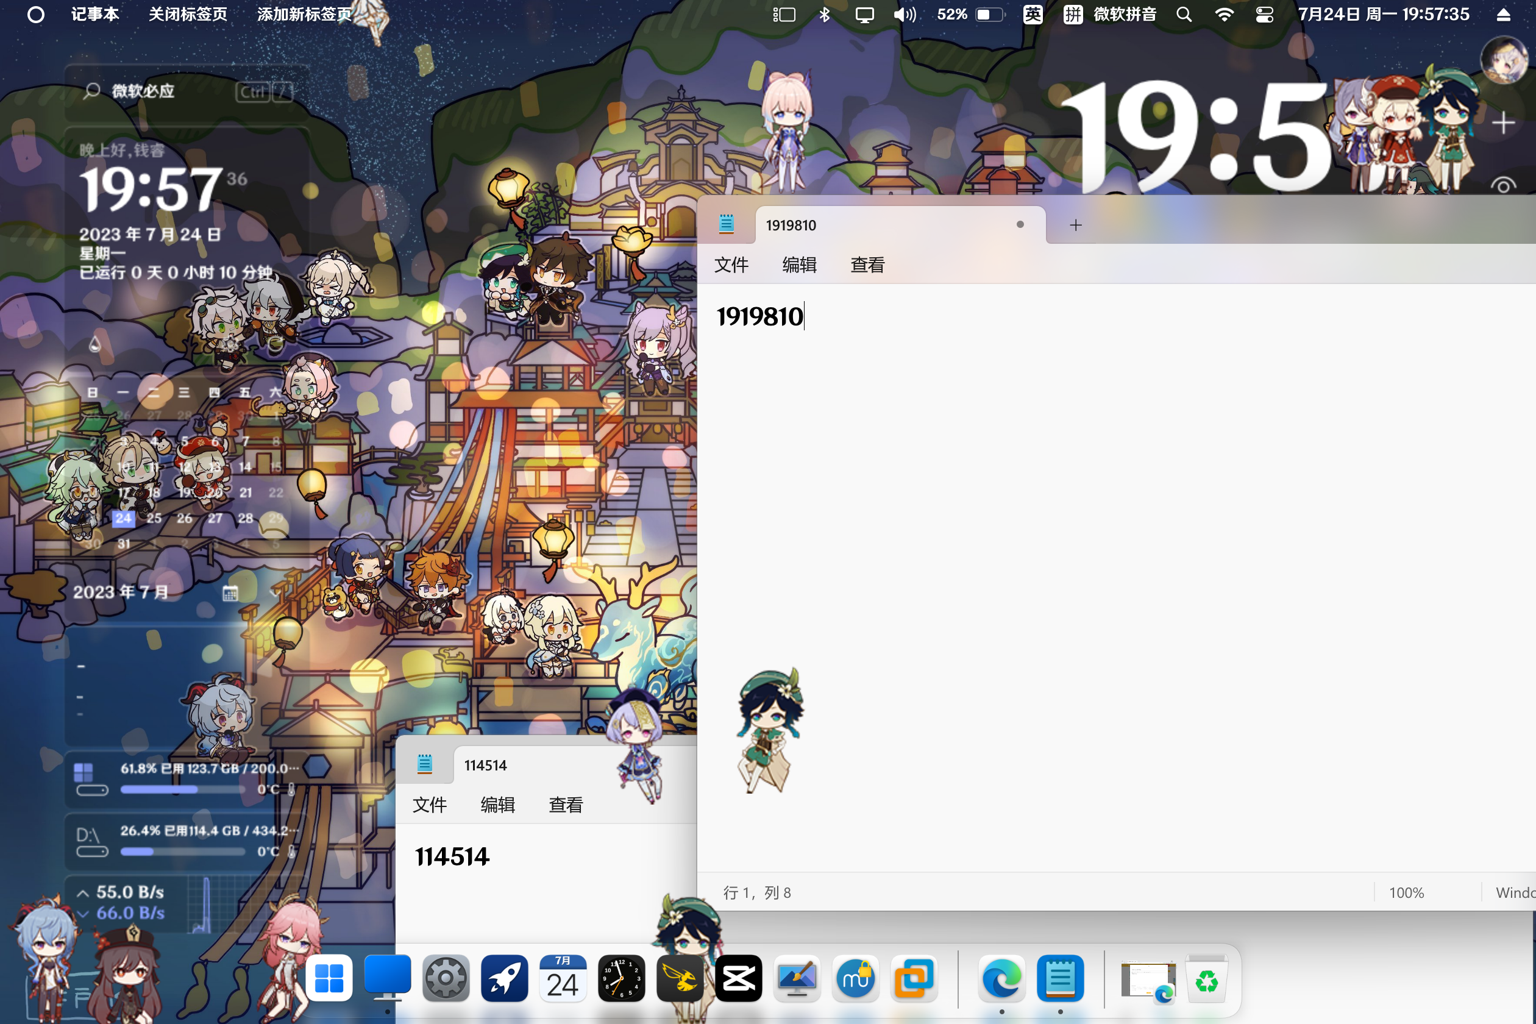The height and width of the screenshot is (1024, 1536).
Task: Click the circle logo in top bar
Action: point(36,15)
